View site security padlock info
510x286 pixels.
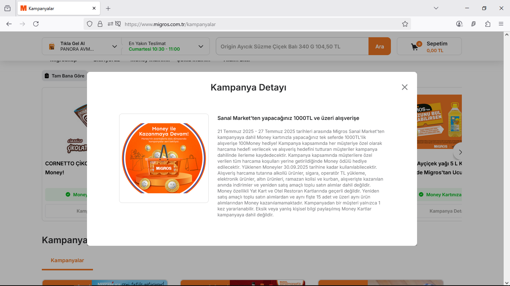pyautogui.click(x=100, y=24)
